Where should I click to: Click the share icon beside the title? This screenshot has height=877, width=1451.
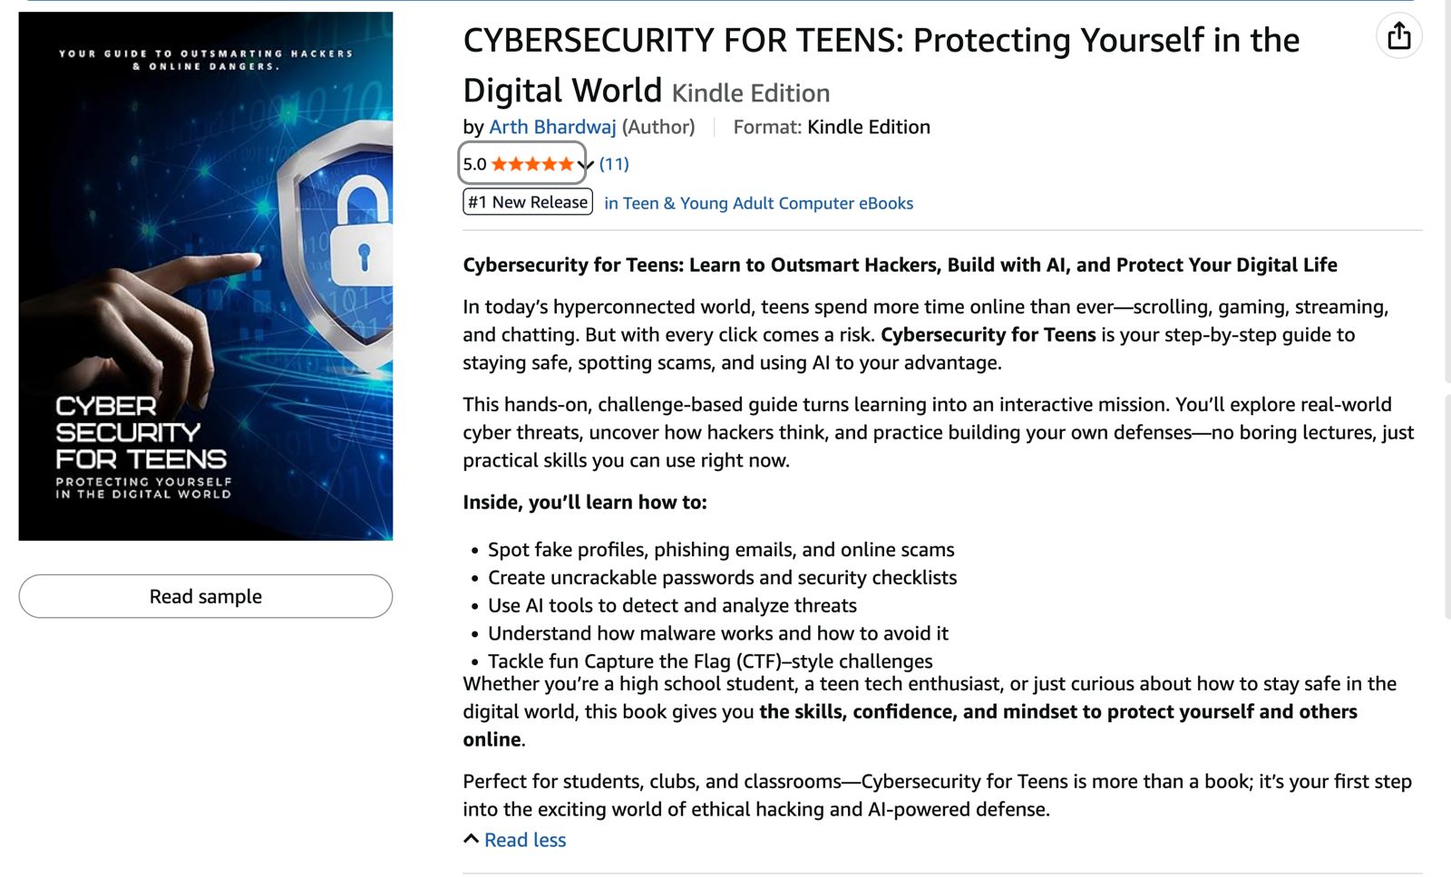pos(1398,36)
